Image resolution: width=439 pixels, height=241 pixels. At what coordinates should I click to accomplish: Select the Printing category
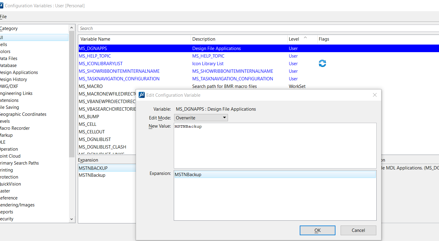pos(6,170)
